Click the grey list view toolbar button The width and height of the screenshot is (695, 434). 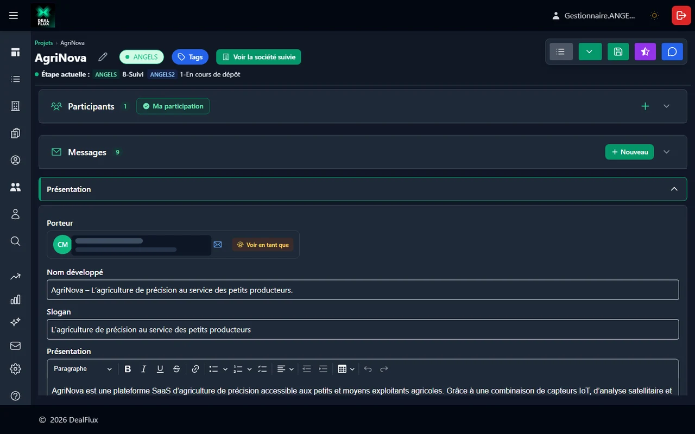pos(561,52)
